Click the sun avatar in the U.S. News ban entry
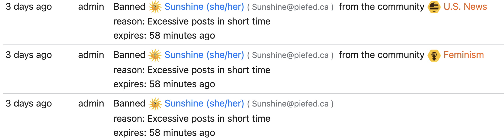Screen dimensions: 504x138 pyautogui.click(x=155, y=7)
